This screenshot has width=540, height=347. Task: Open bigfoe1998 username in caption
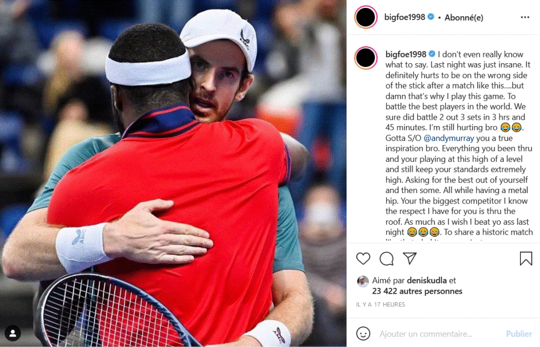tap(406, 54)
